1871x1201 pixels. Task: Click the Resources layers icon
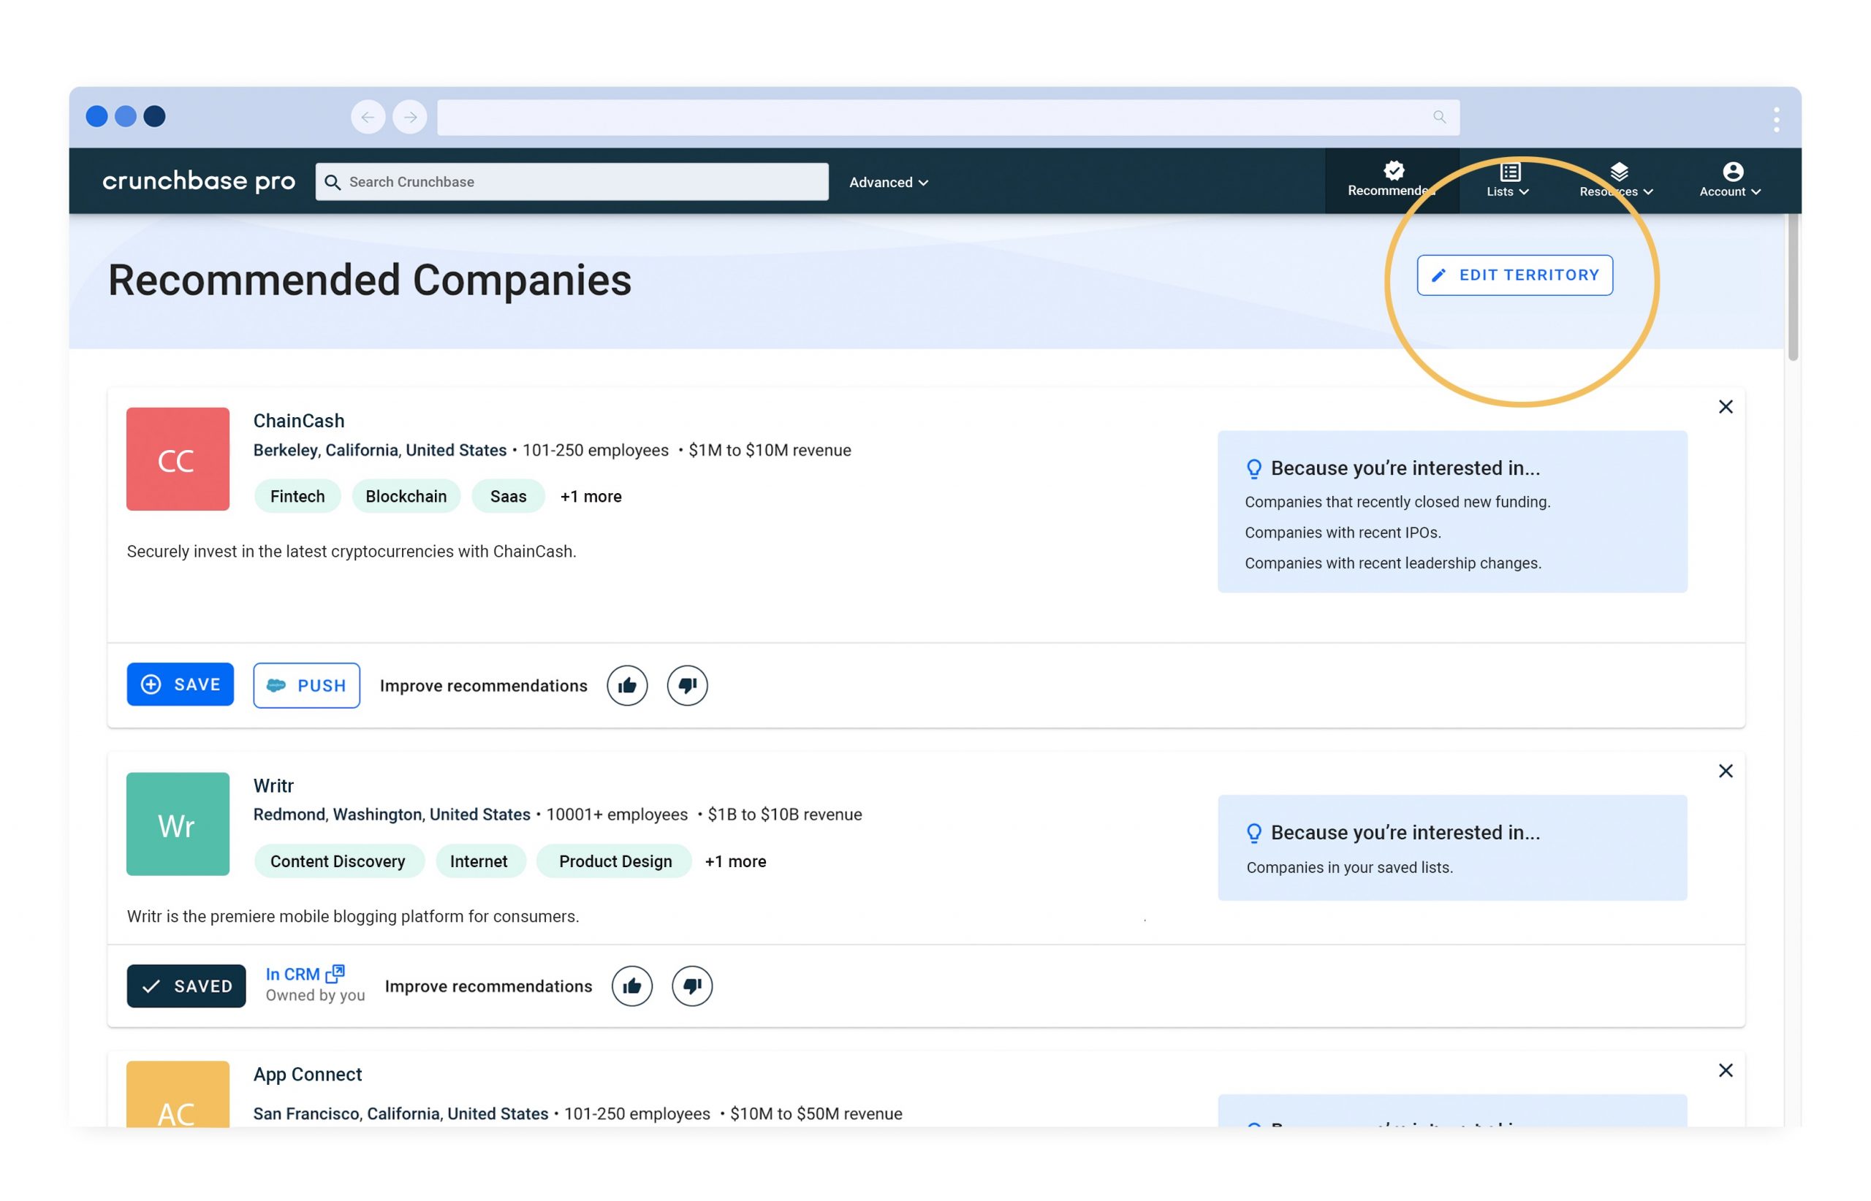click(1621, 170)
